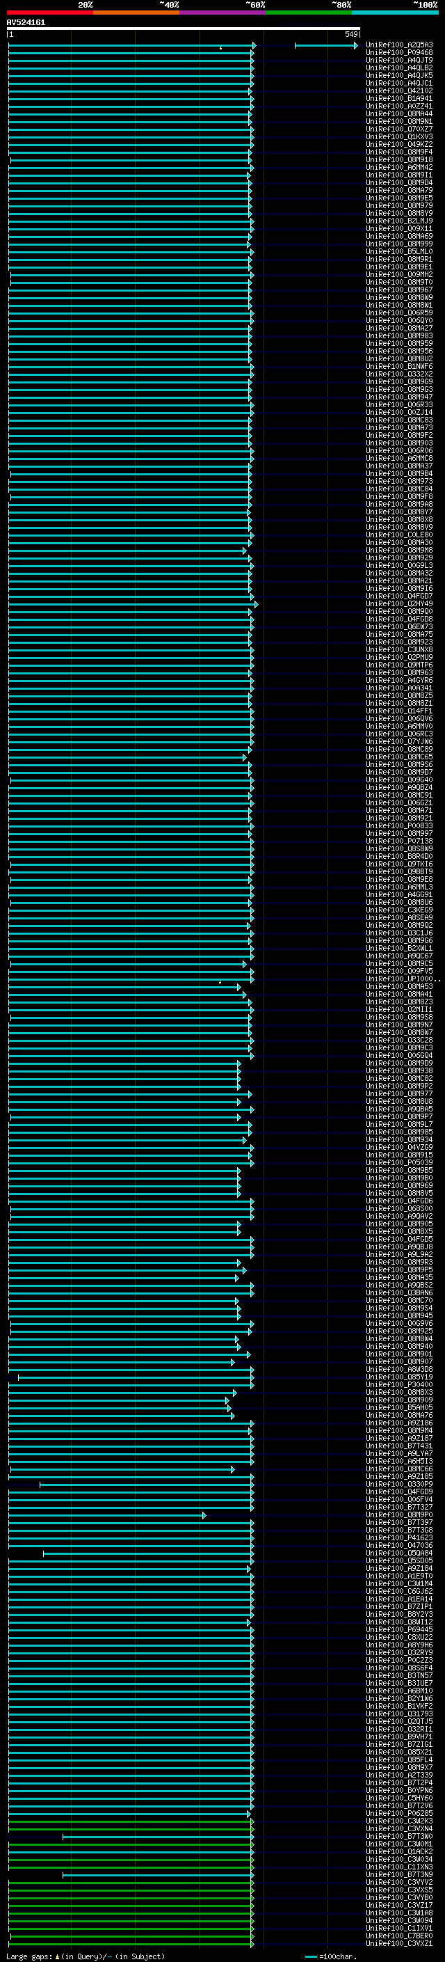Select hit UniRef100_A9QC67
Image resolution: width=445 pixels, height=1962 pixels.
pyautogui.click(x=398, y=956)
